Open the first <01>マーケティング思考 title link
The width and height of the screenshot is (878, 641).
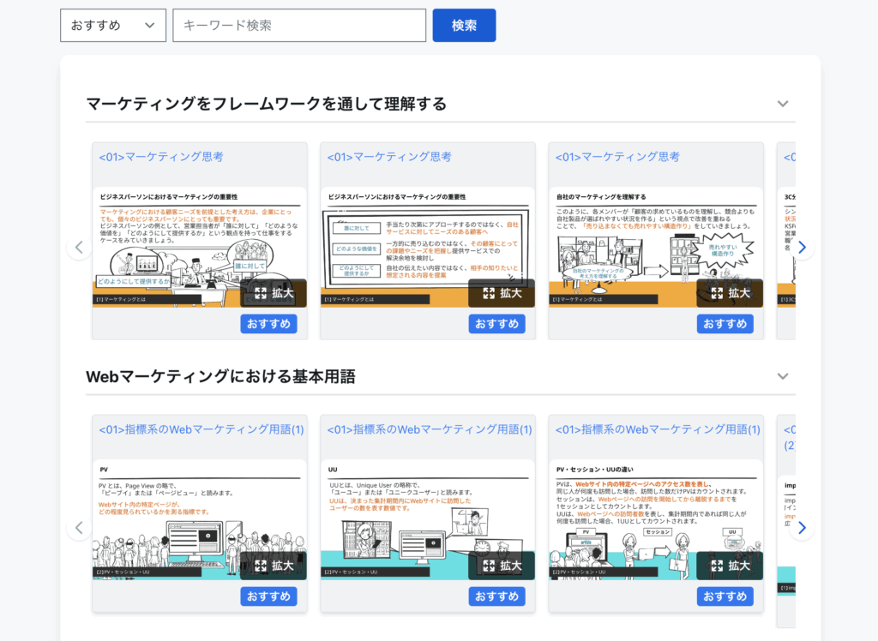click(x=161, y=157)
